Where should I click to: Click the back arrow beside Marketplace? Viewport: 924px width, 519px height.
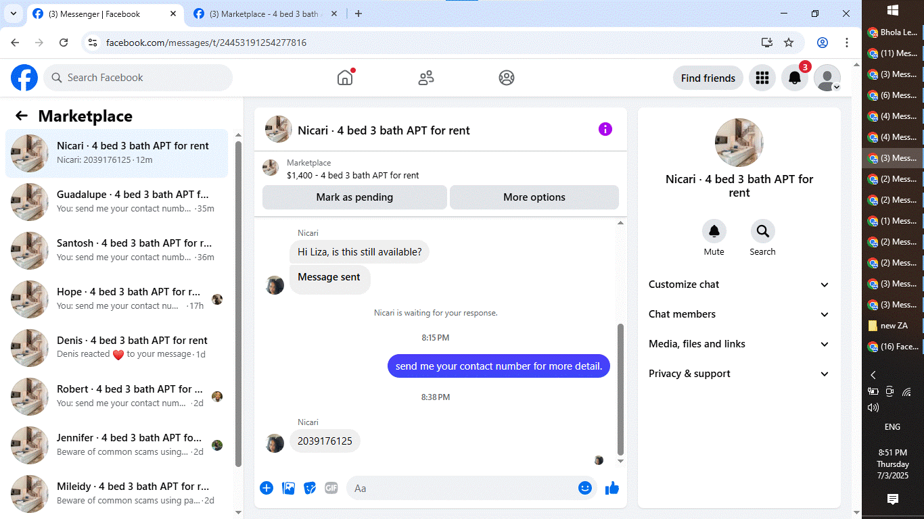point(22,116)
